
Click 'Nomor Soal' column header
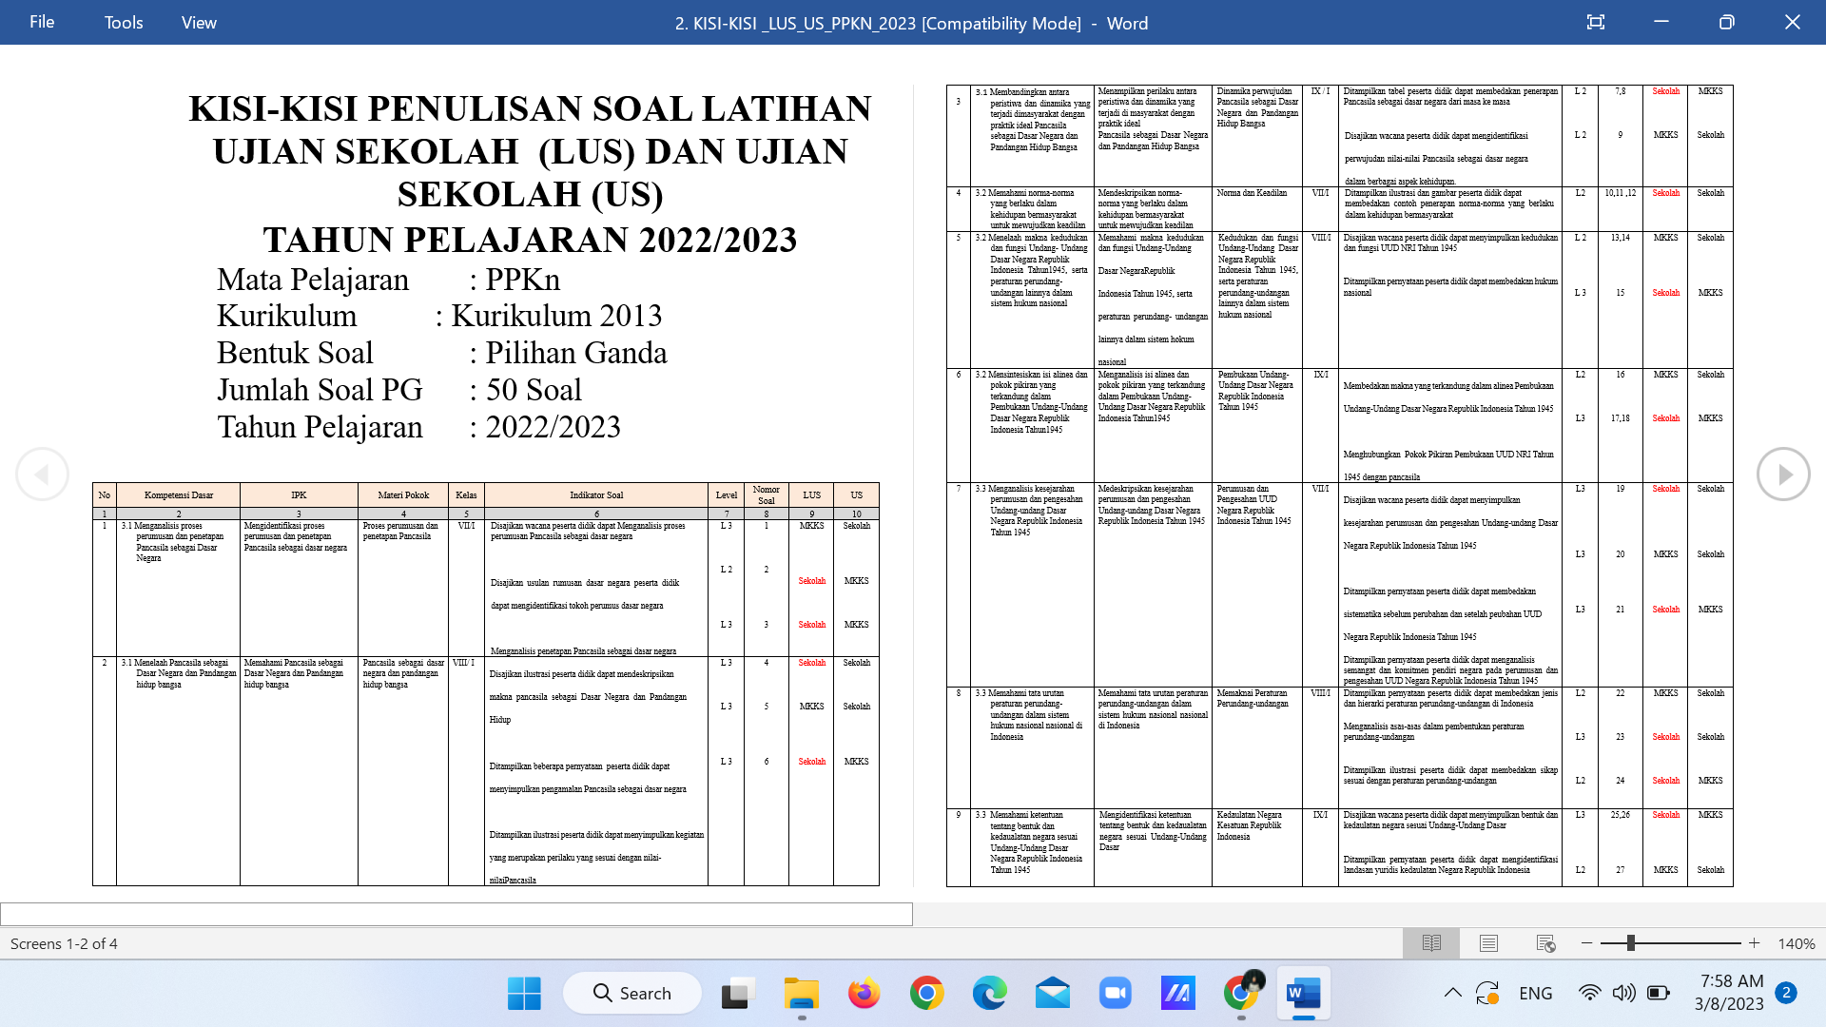coord(767,495)
